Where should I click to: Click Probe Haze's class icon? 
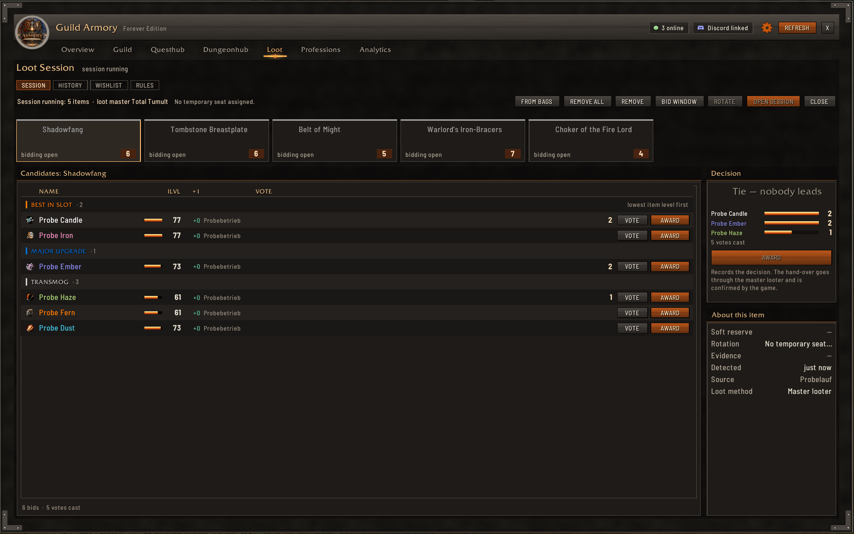coord(30,297)
